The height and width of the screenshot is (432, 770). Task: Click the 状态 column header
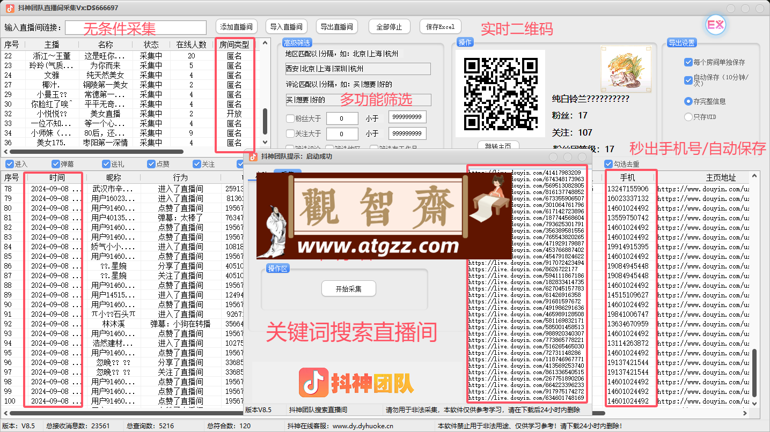coord(151,44)
